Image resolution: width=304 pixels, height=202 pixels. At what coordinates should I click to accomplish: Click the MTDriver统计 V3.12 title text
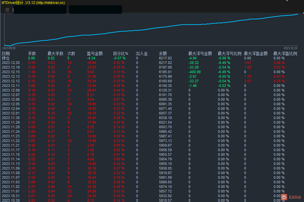pyautogui.click(x=33, y=3)
